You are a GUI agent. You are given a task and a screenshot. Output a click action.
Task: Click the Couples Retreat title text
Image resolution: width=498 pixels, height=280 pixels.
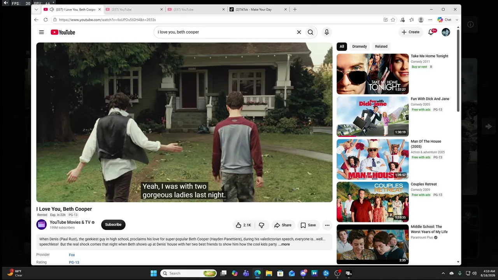424,184
